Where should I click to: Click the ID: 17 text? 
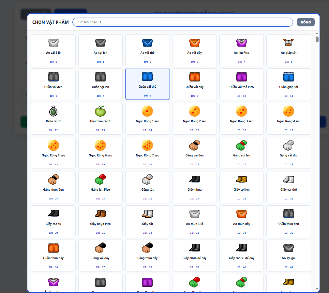pyautogui.click(x=289, y=130)
